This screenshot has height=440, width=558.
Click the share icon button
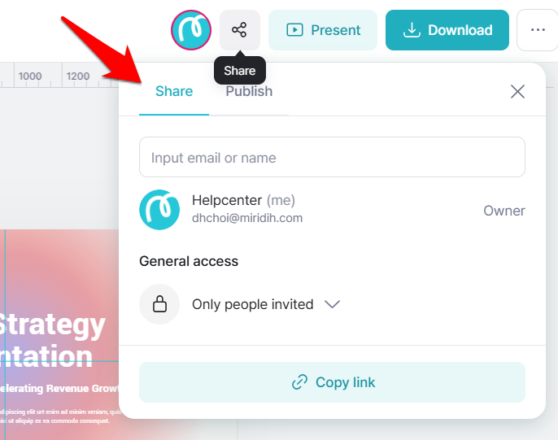(x=239, y=30)
